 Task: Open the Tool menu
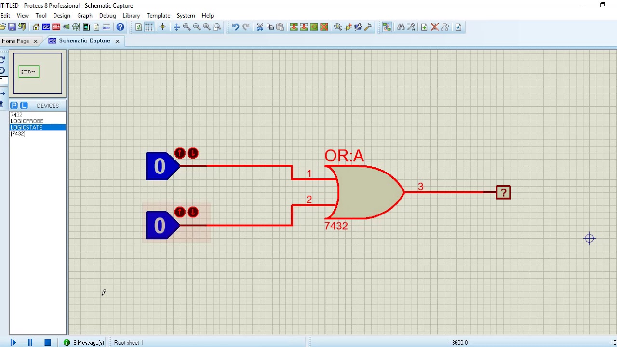tap(41, 16)
